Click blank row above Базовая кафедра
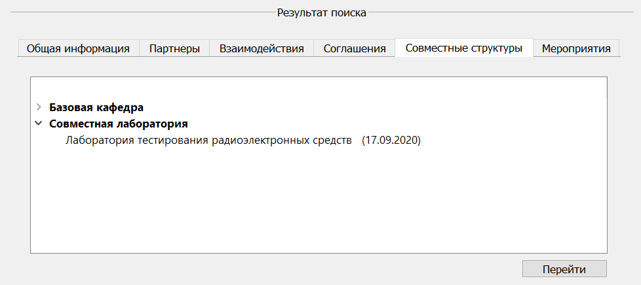This screenshot has width=641, height=285. click(319, 89)
